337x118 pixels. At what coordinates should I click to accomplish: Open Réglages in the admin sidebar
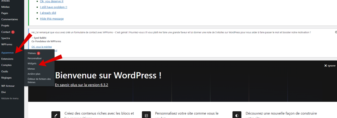pos(6,78)
